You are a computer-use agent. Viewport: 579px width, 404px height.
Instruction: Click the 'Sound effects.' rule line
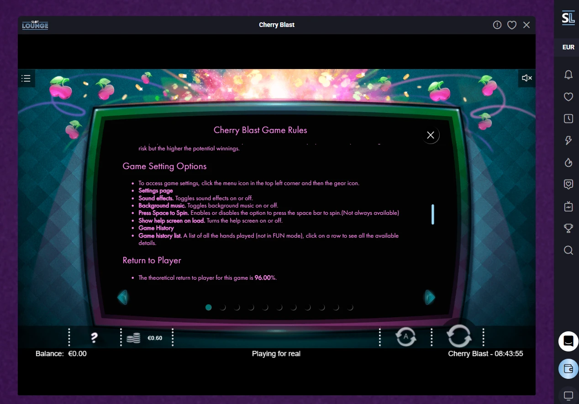tap(195, 198)
